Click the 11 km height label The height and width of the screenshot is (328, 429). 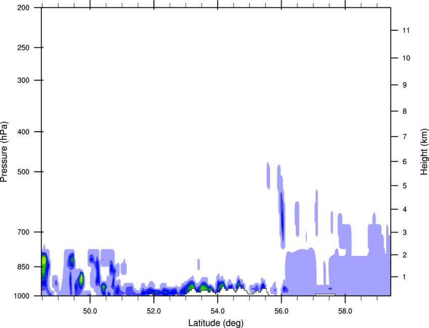pyautogui.click(x=406, y=30)
